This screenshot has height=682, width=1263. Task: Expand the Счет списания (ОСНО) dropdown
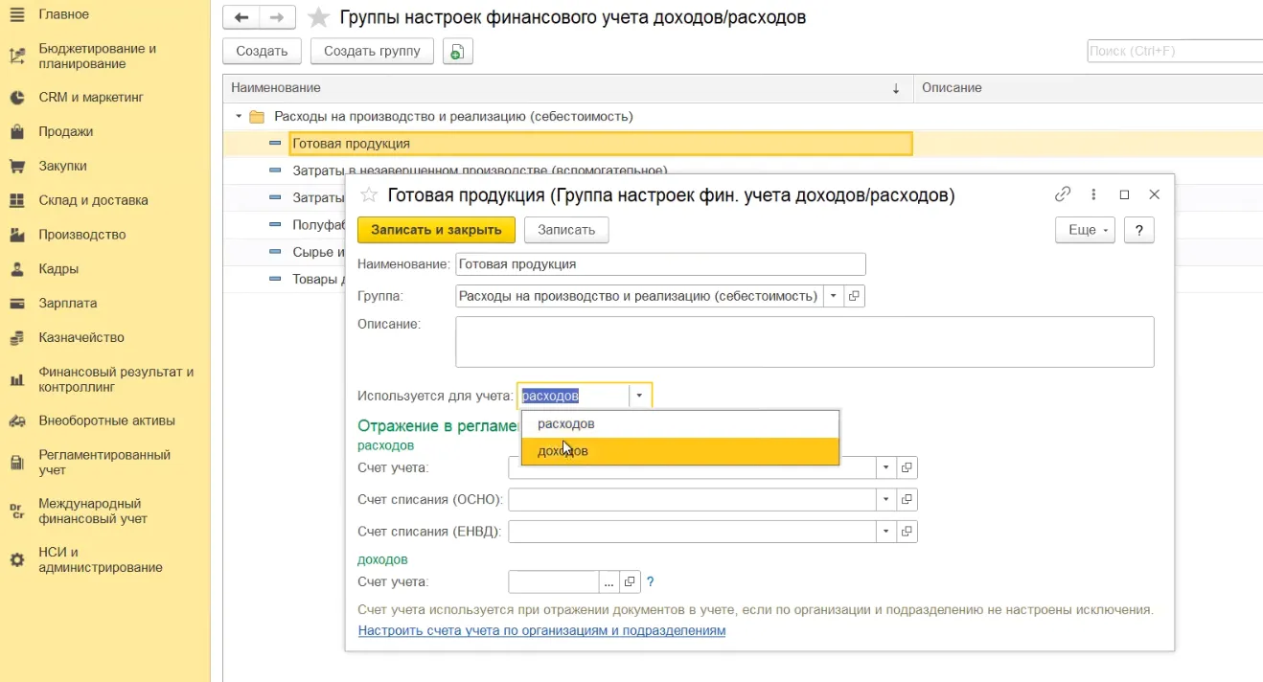pyautogui.click(x=885, y=500)
